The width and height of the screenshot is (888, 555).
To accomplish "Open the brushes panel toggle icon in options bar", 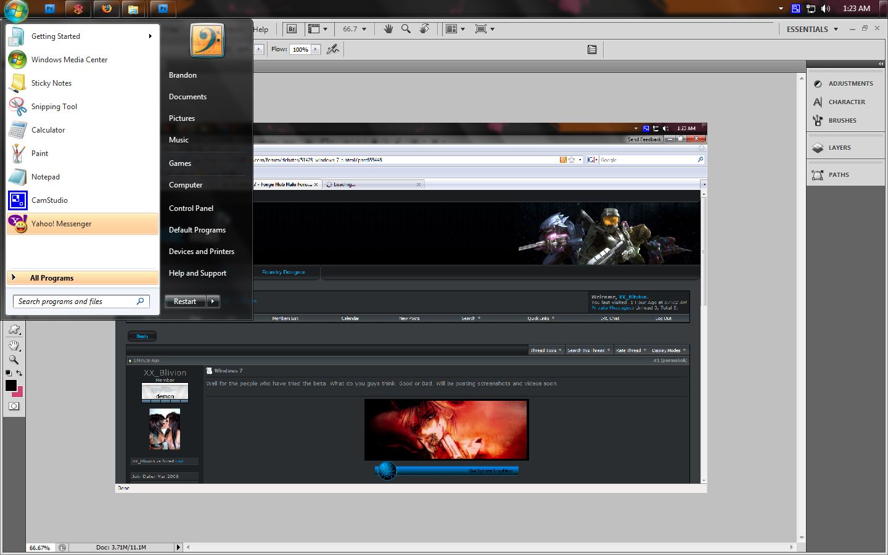I will (592, 49).
